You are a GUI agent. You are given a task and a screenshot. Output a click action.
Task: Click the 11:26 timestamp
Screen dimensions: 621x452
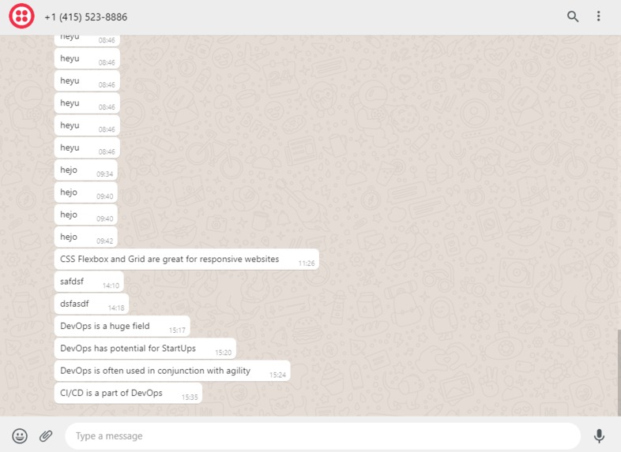point(307,263)
